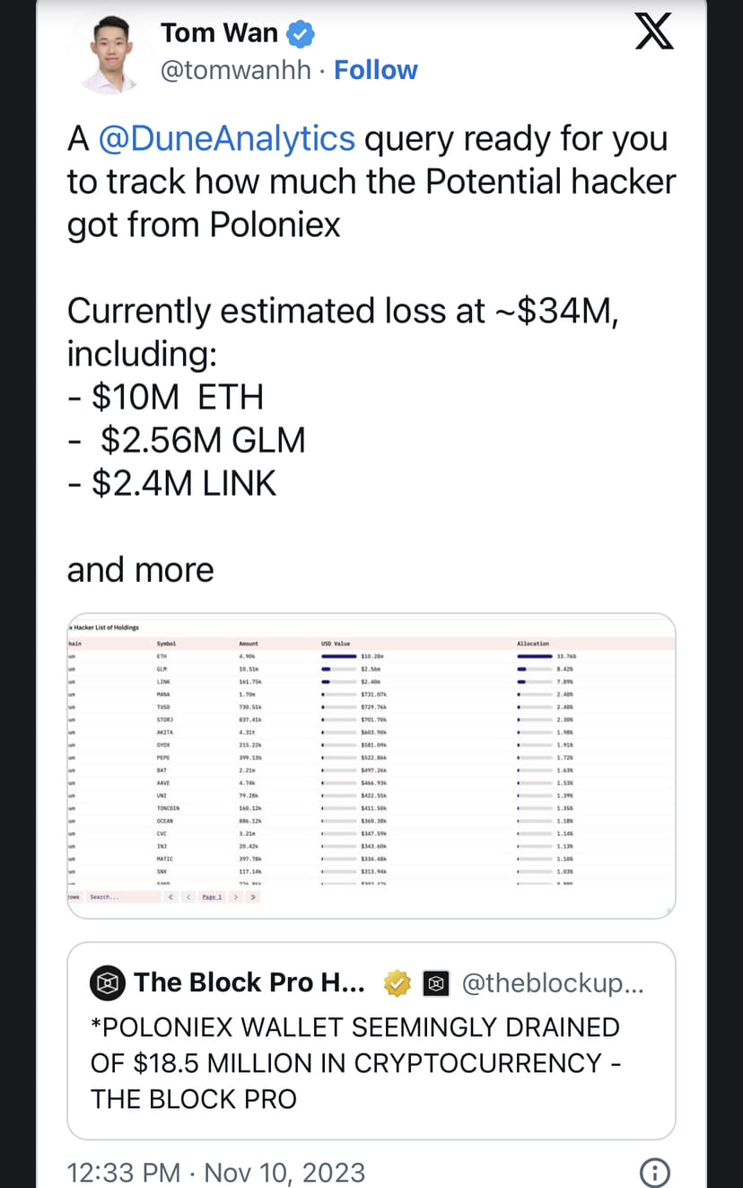Viewport: 743px width, 1188px height.
Task: Click the X logo icon
Action: 653,31
